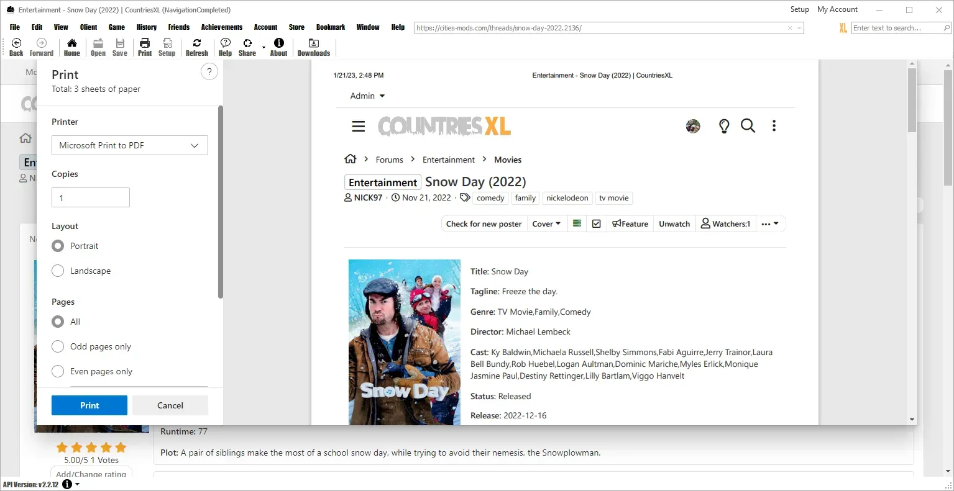Screen dimensions: 954x491
Task: Open the Downloads toolbar icon
Action: click(313, 47)
